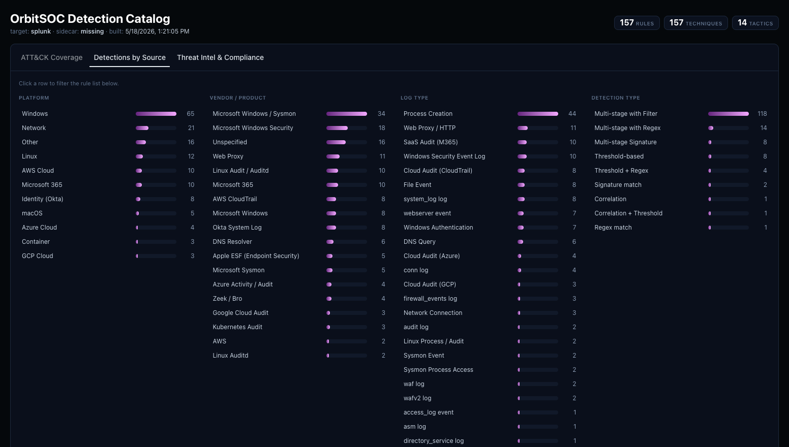The width and height of the screenshot is (789, 447).
Task: Click the 14 Tactics counter badge
Action: tap(755, 23)
